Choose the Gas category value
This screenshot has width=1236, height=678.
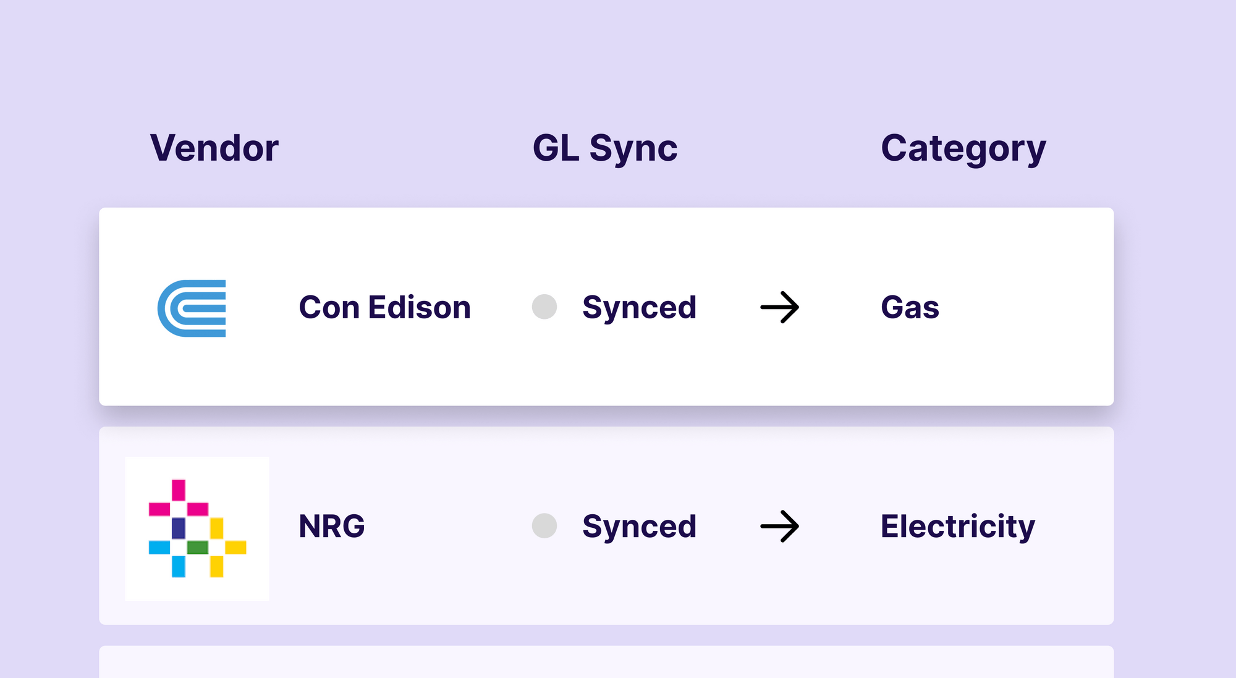click(x=910, y=307)
